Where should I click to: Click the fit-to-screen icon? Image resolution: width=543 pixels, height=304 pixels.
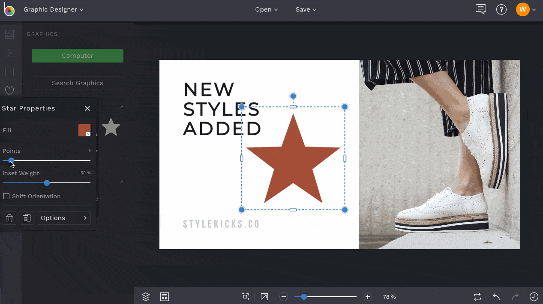point(245,297)
